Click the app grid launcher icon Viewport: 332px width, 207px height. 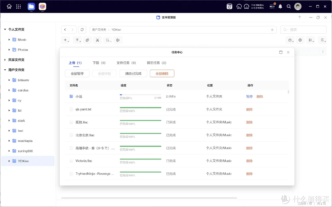18,6
